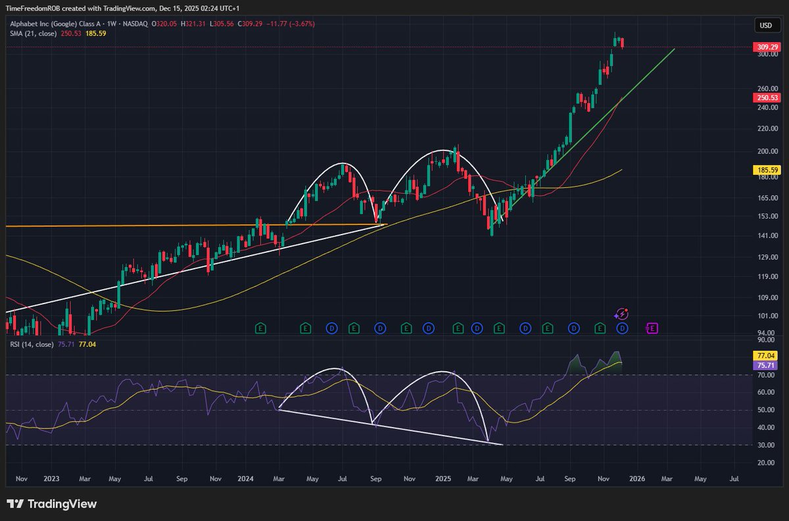
Task: Open the December 2025 dividend marker
Action: pyautogui.click(x=623, y=327)
